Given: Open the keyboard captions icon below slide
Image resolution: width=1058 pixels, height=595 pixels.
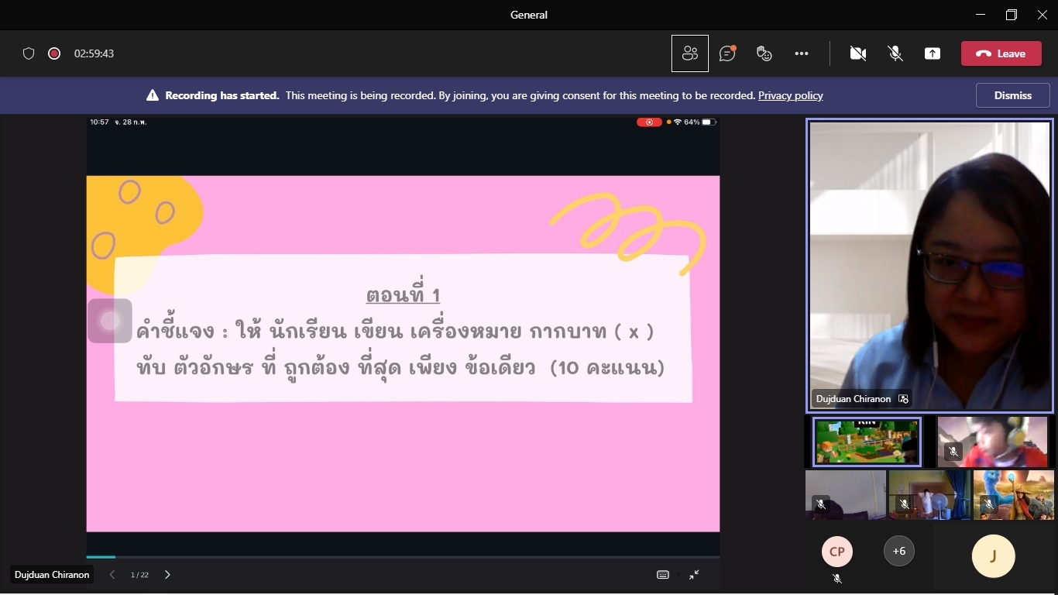Looking at the screenshot, I should (x=663, y=575).
